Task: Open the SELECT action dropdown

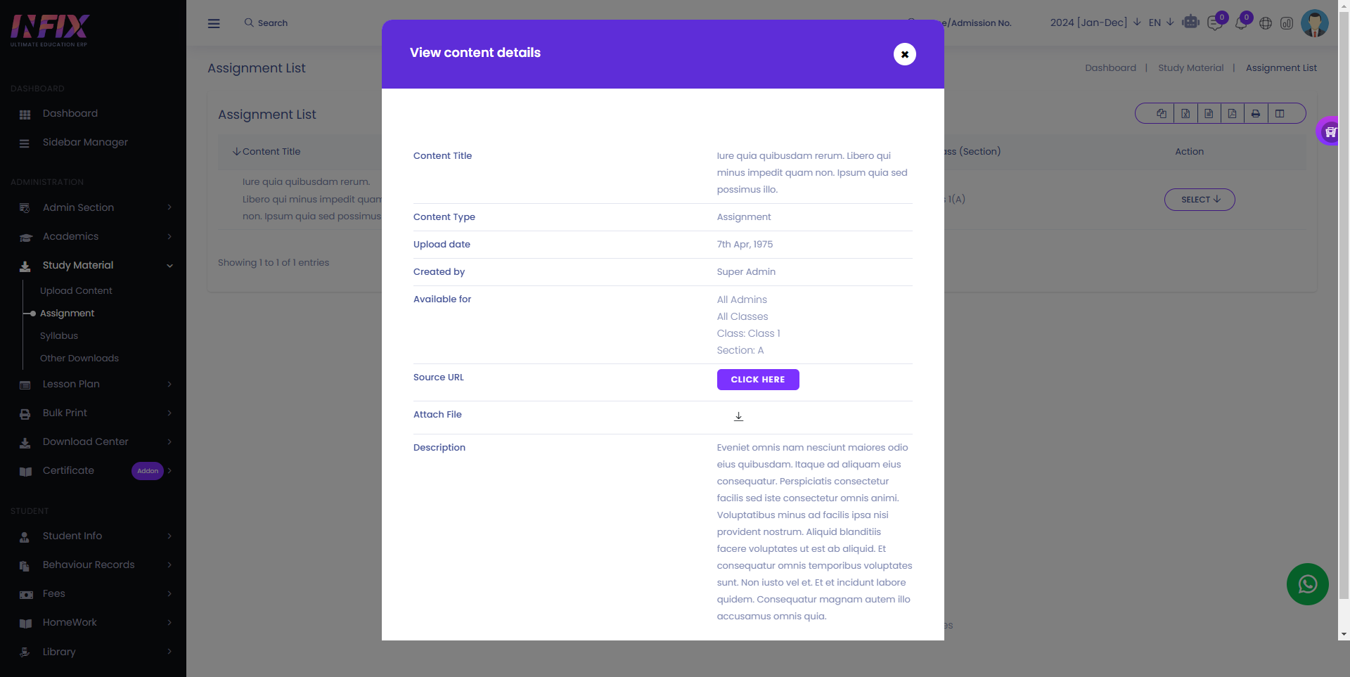Action: [1200, 200]
